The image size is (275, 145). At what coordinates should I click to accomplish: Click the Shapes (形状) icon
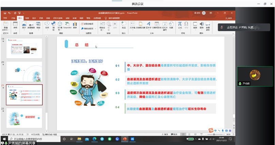pyautogui.click(x=47, y=25)
